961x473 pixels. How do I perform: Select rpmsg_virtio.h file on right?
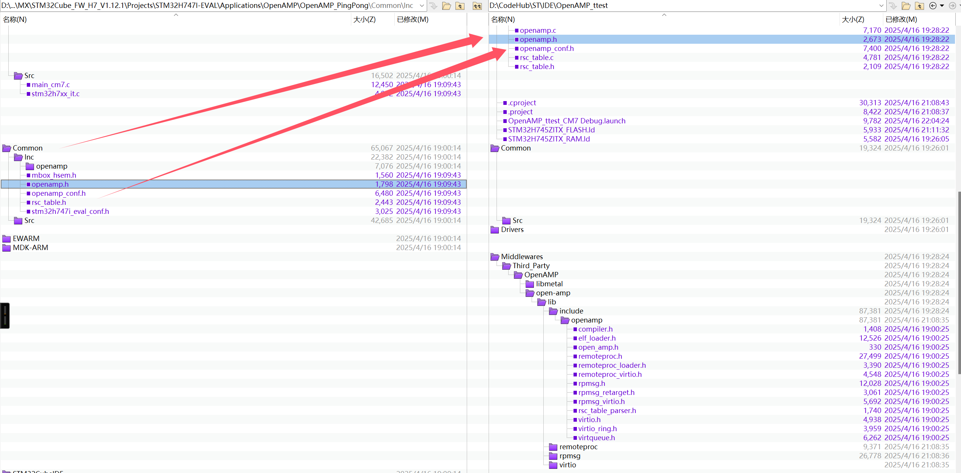tap(601, 402)
